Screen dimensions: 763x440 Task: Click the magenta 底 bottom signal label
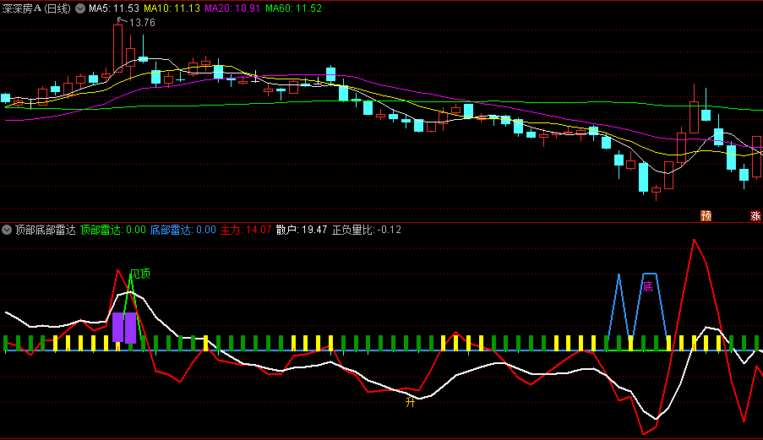pyautogui.click(x=647, y=286)
